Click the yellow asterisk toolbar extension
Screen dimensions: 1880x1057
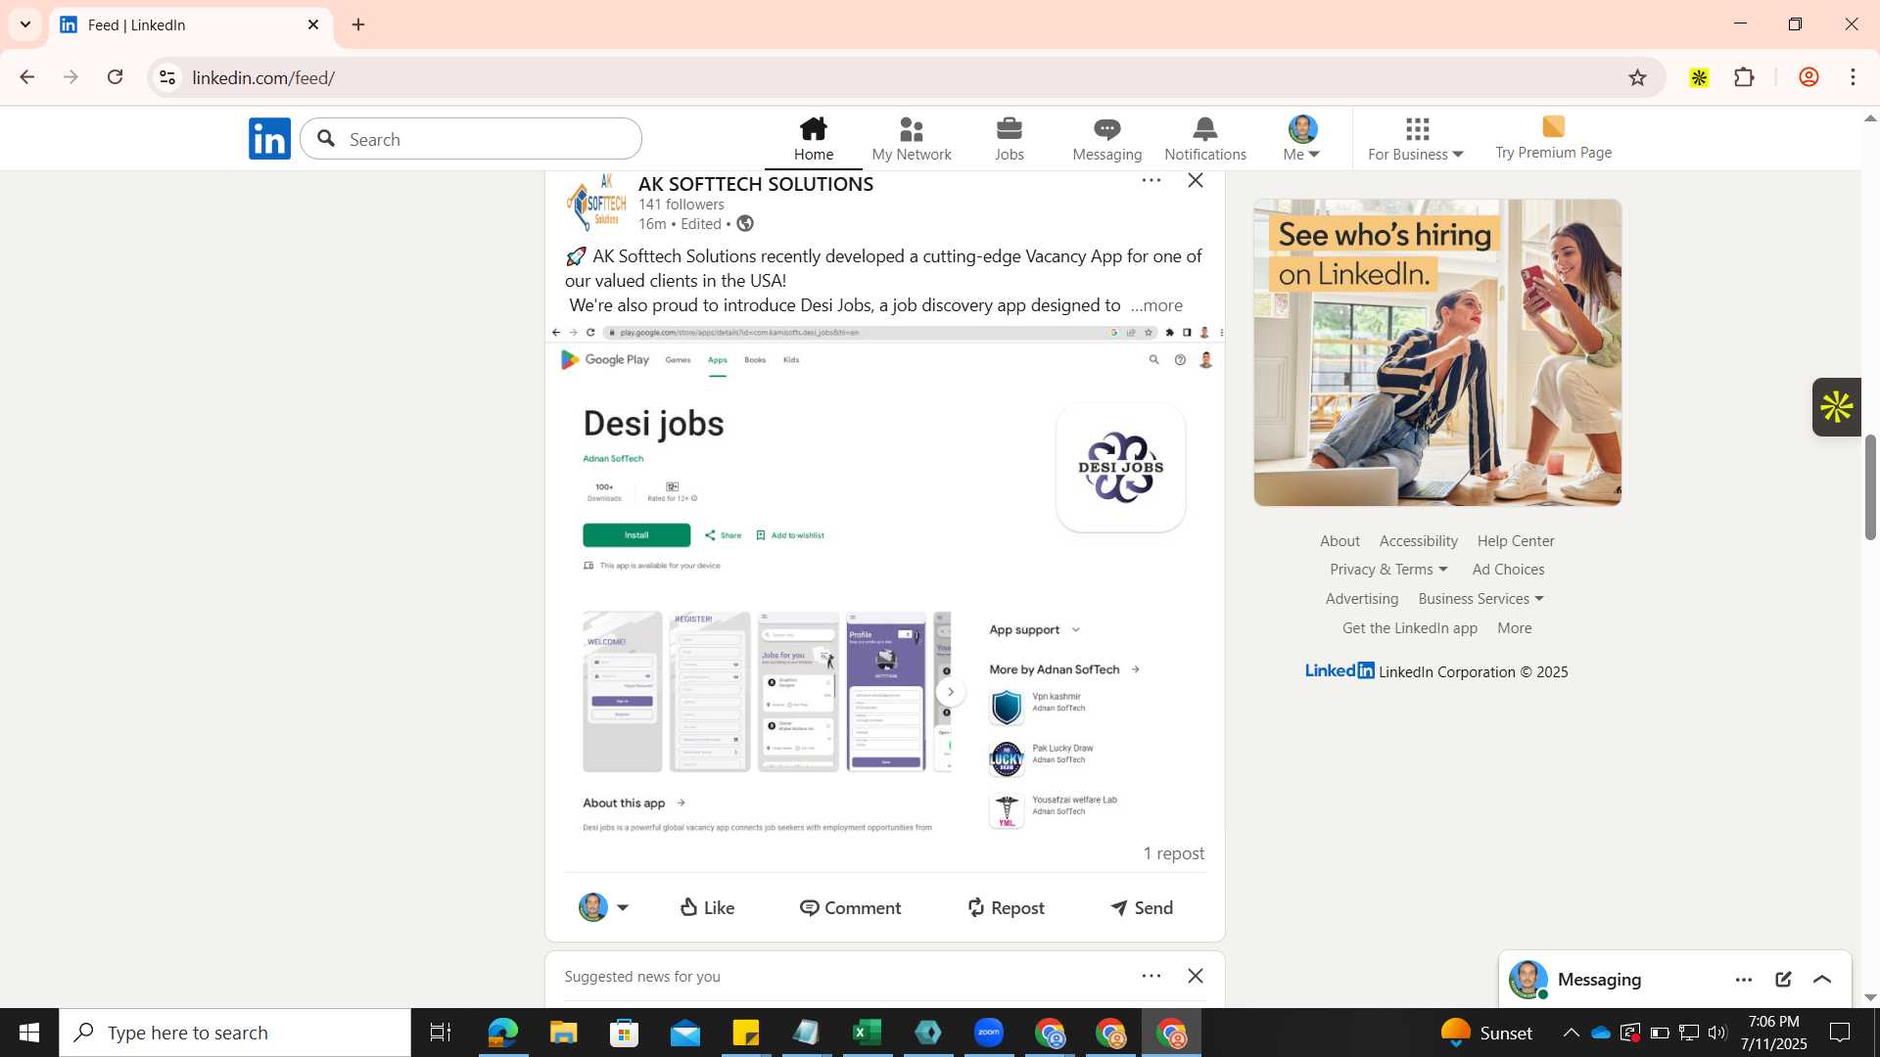[1699, 77]
